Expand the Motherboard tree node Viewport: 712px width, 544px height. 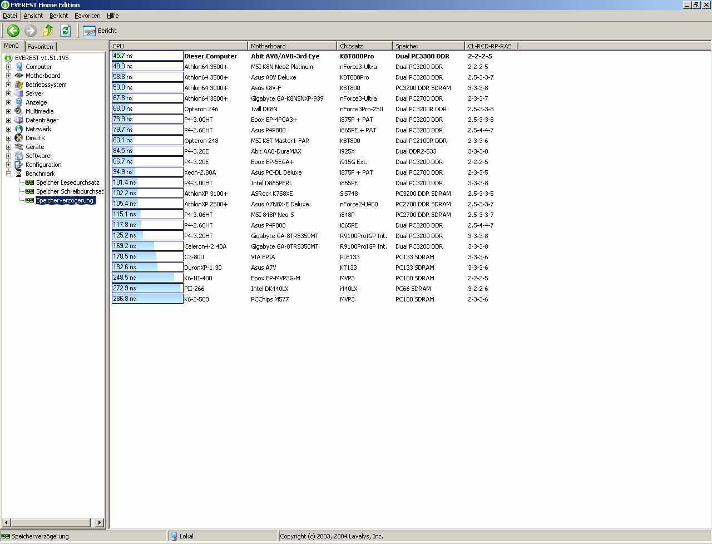coord(9,76)
